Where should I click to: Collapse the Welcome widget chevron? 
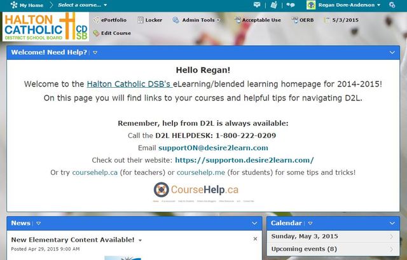pyautogui.click(x=392, y=53)
